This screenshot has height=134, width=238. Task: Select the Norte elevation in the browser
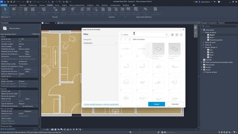click(212, 52)
